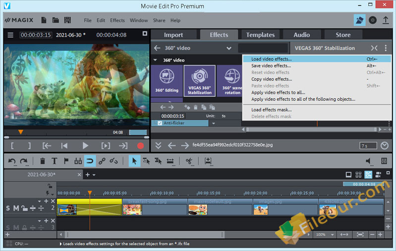Open the mixer icon at toolbar right
Image resolution: width=396 pixels, height=251 pixels.
pos(384,161)
